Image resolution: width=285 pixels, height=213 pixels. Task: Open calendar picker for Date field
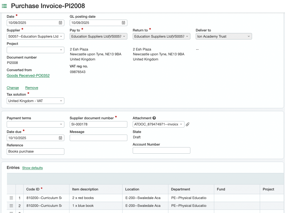tap(60, 23)
